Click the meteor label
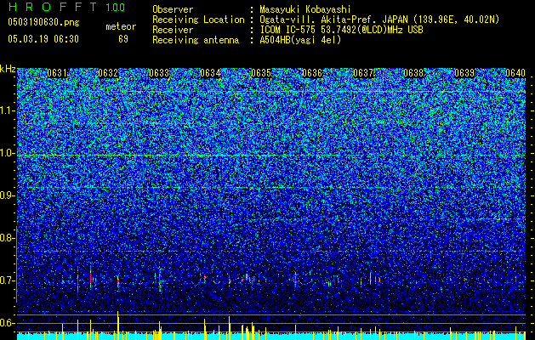 [121, 26]
